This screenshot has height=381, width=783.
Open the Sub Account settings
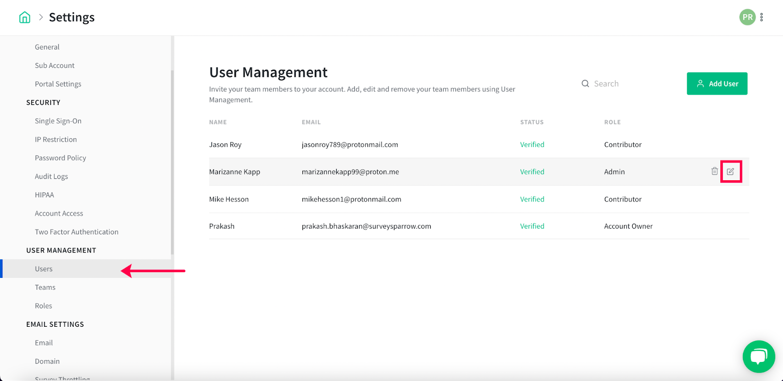pos(55,65)
